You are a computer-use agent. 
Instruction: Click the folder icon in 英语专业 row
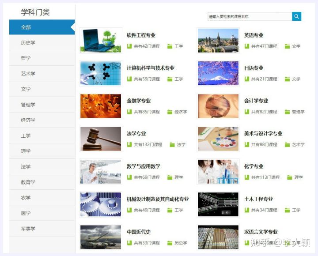click(x=287, y=46)
